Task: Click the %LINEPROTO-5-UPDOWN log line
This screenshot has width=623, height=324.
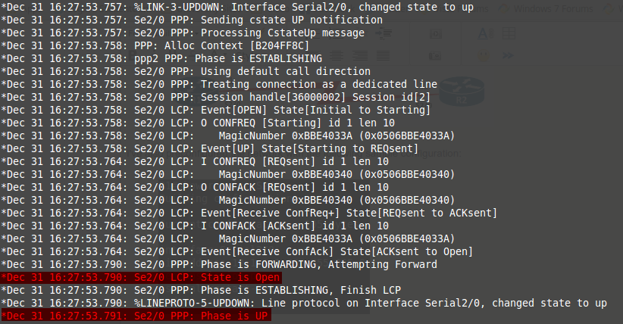Action: click(303, 303)
